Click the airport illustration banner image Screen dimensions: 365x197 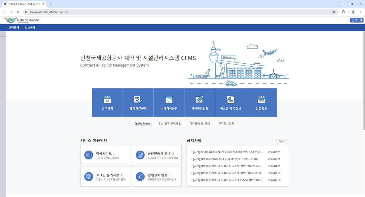click(x=239, y=64)
